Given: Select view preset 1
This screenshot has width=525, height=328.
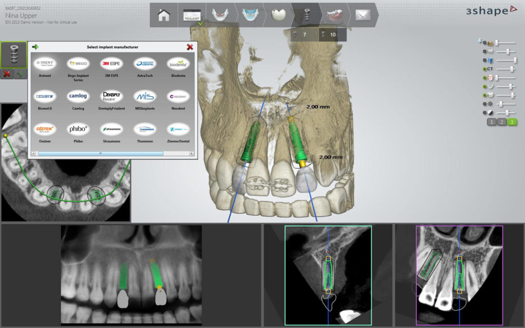Looking at the screenshot, I should 492,122.
